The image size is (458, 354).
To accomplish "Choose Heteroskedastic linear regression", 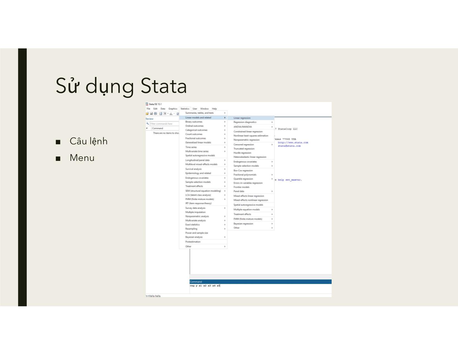I will [251, 157].
